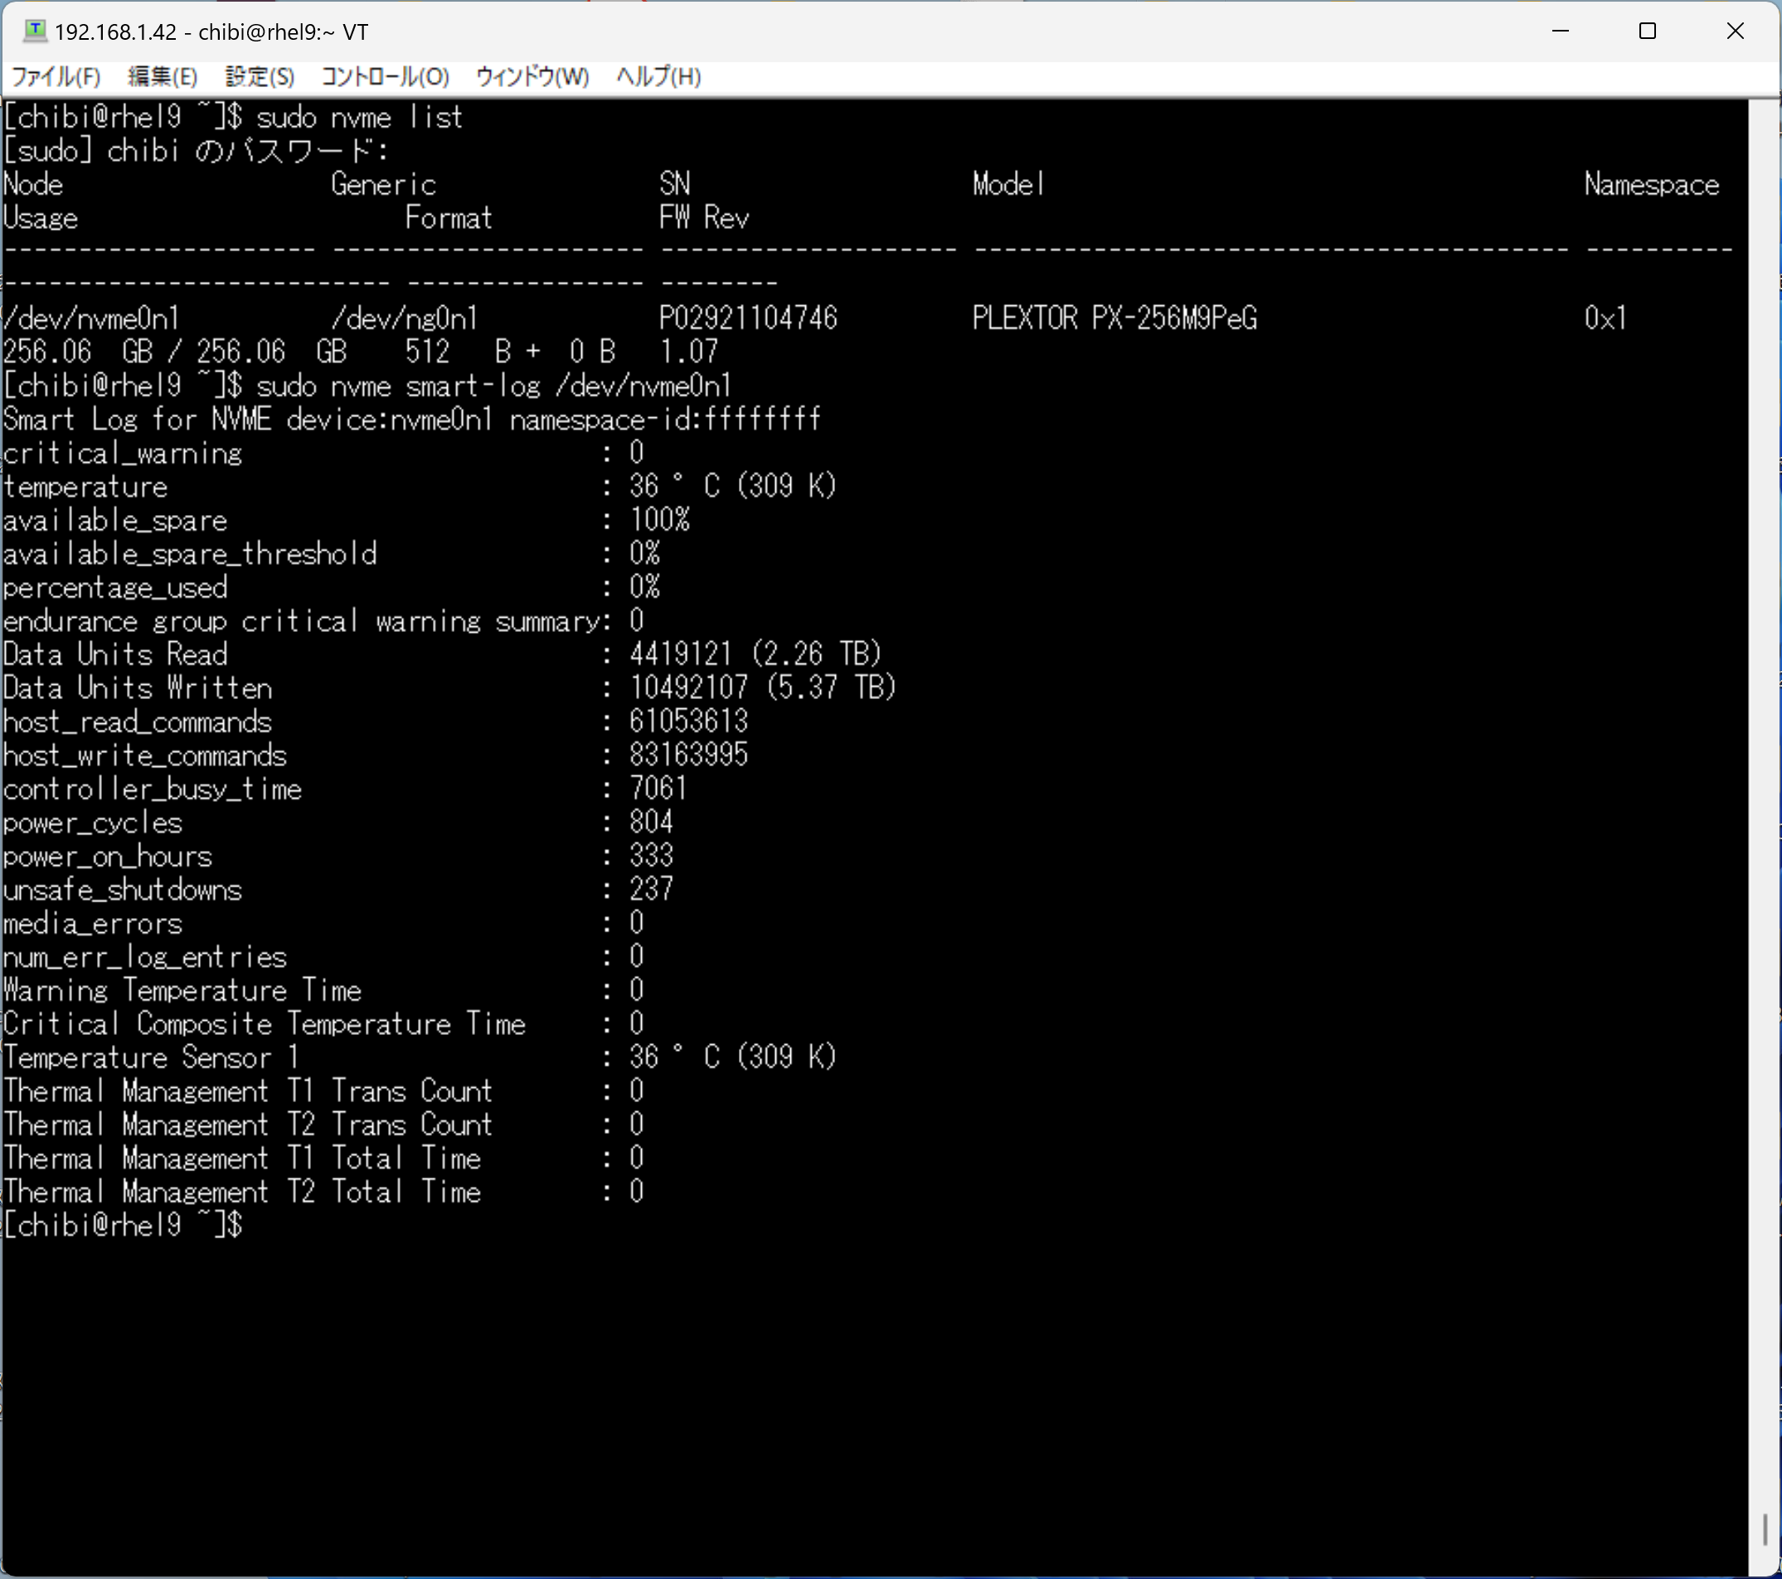Click the Data Units Written value
Screen dimensions: 1782x1579
tap(762, 688)
